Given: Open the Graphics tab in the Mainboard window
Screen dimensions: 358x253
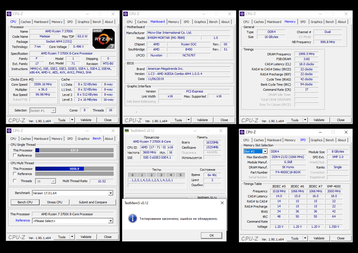Looking at the screenshot, I should click(x=200, y=22).
